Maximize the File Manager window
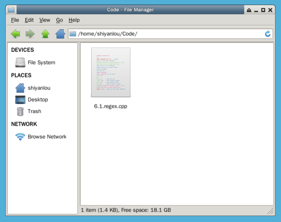Screen dimensions: 281x222 263,10
